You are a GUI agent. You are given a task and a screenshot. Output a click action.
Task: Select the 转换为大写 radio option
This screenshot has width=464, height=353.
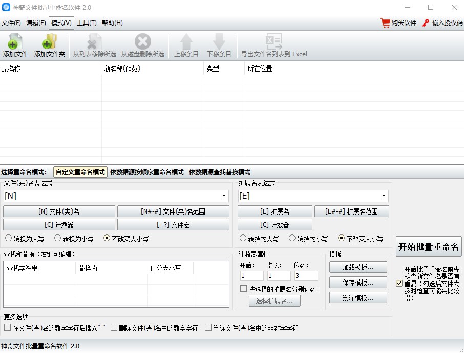(9, 238)
